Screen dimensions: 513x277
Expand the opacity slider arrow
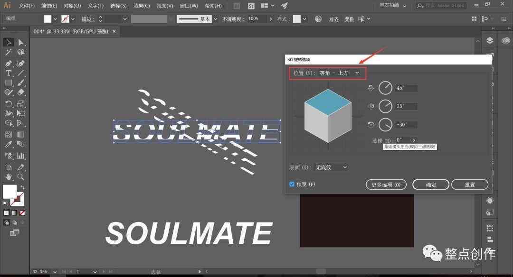point(271,19)
